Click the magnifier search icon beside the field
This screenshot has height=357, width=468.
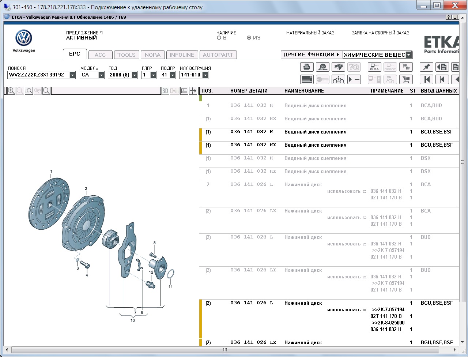(x=46, y=91)
